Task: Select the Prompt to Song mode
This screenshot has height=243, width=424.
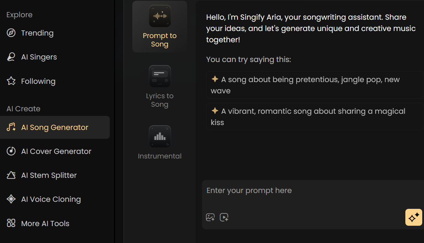Action: click(160, 27)
